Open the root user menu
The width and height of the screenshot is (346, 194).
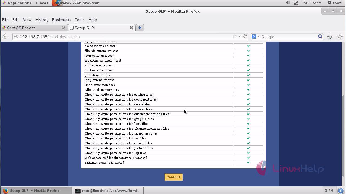pyautogui.click(x=334, y=3)
